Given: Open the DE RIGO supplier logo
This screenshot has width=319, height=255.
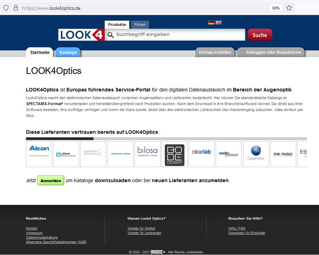Looking at the screenshot, I should click(x=283, y=154).
